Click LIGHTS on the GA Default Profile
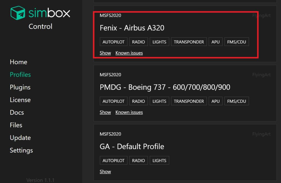Image resolution: width=281 pixels, height=183 pixels. (159, 160)
